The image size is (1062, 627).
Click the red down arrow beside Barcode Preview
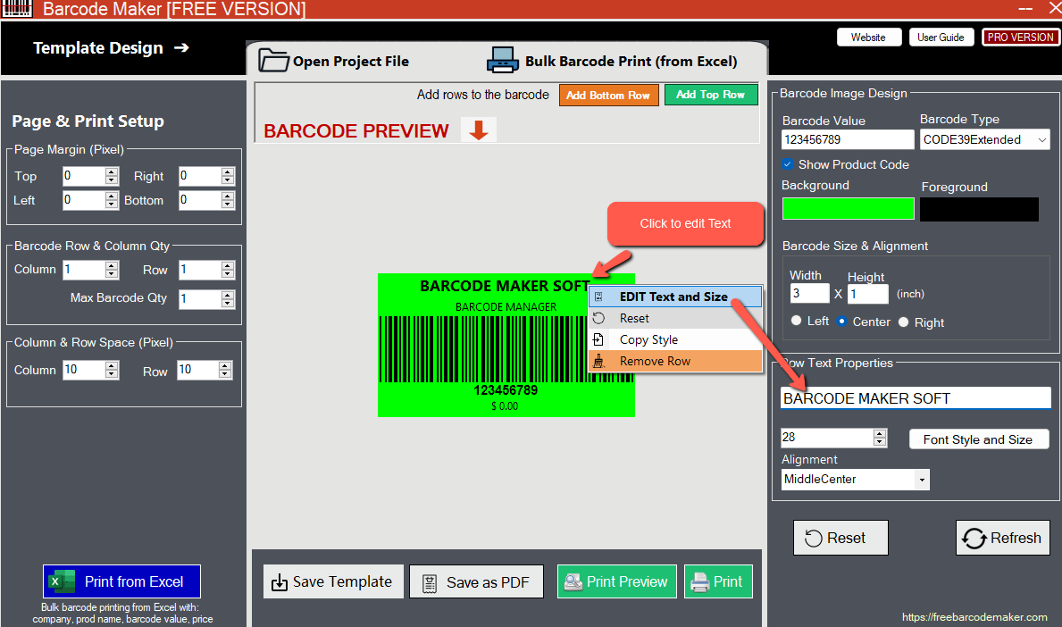coord(479,130)
